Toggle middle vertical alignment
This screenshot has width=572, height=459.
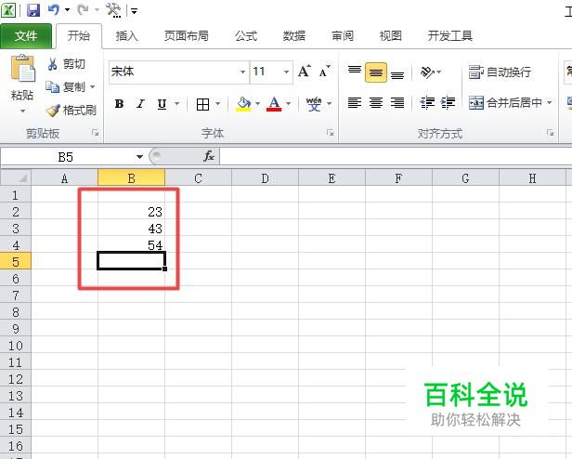pyautogui.click(x=376, y=72)
